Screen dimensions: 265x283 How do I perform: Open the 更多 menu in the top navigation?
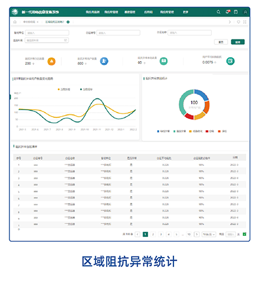[185, 12]
